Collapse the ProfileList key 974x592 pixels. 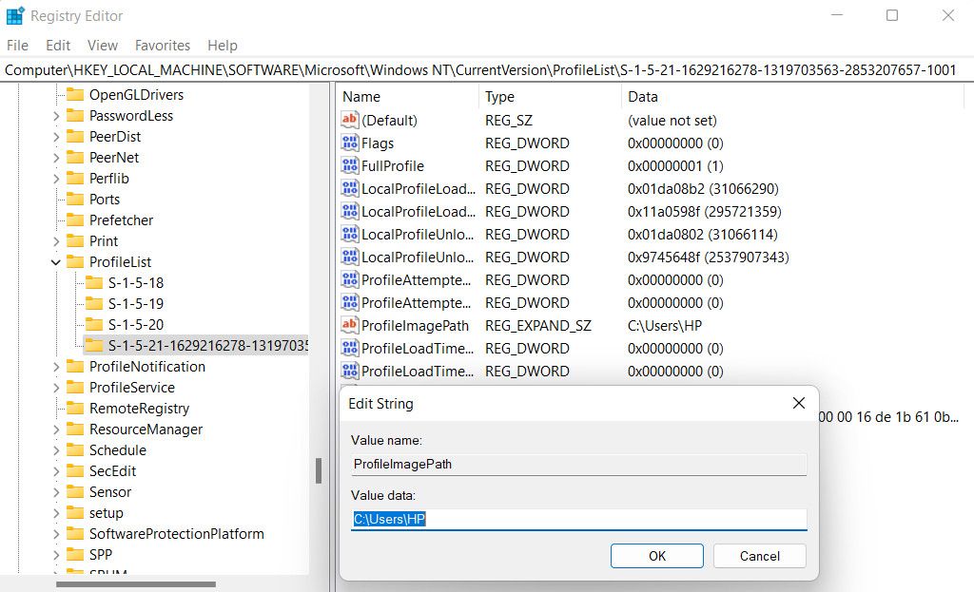[55, 261]
